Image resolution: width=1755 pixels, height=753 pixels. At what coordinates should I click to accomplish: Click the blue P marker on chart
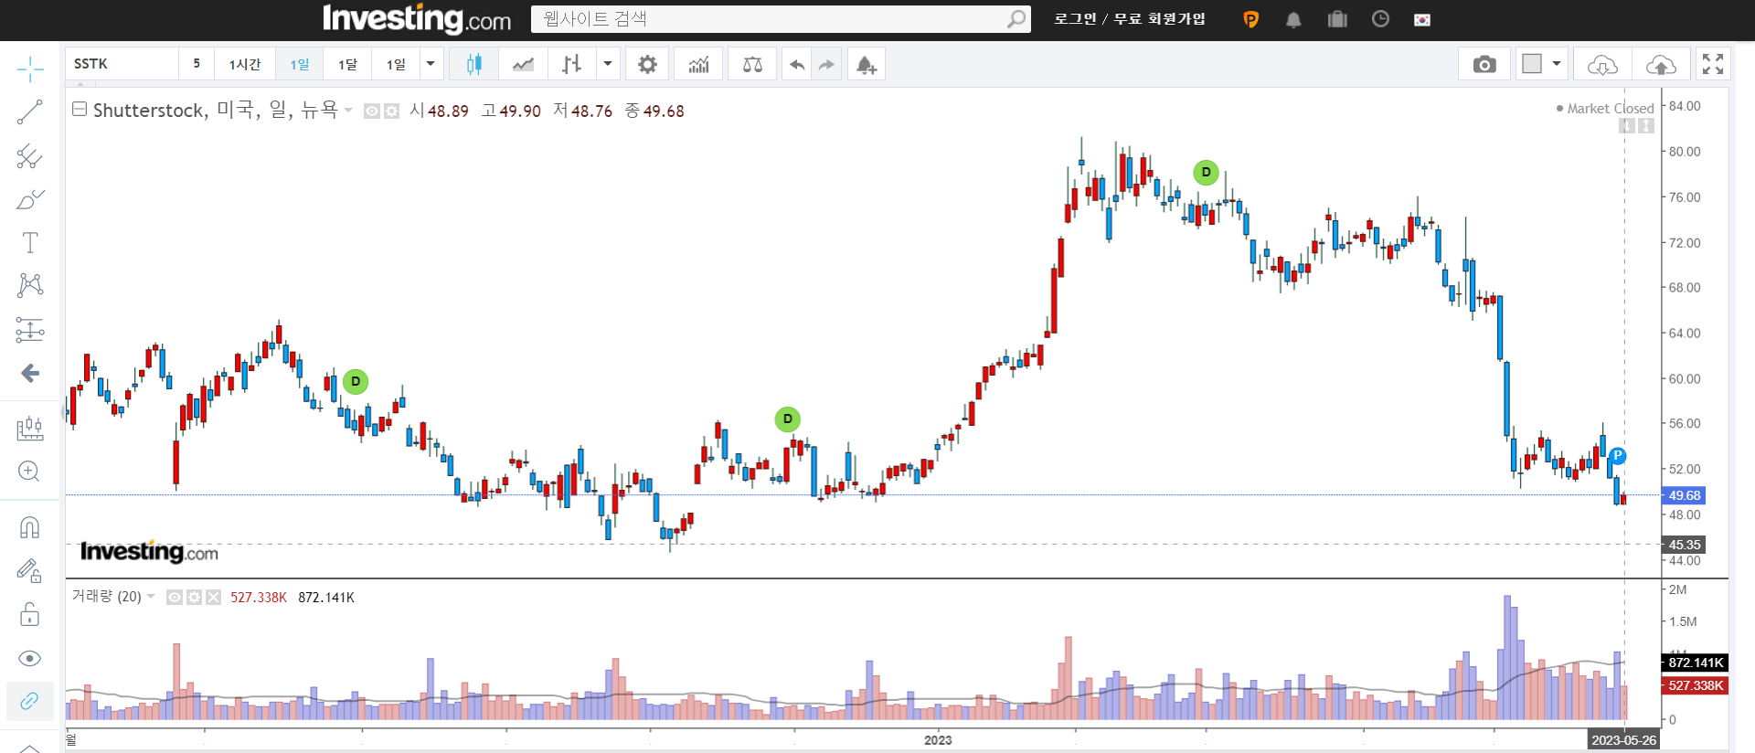(1617, 455)
